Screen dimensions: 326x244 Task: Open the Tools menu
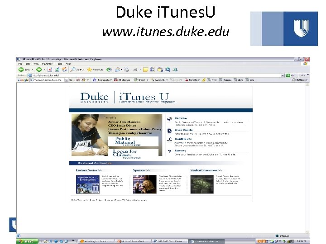pyautogui.click(x=59, y=64)
